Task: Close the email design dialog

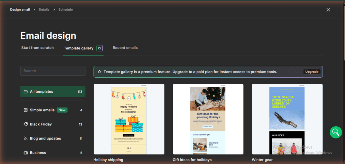Action: coord(328,10)
